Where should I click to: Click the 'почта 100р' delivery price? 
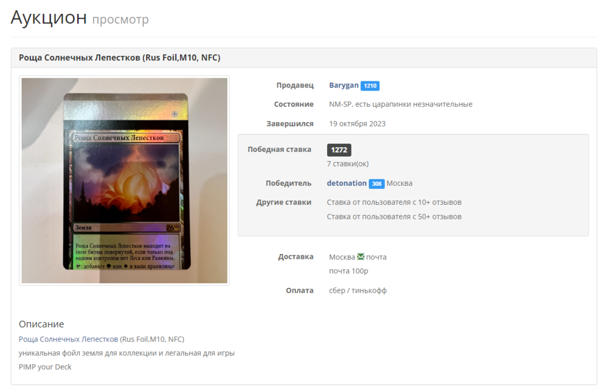tap(348, 271)
